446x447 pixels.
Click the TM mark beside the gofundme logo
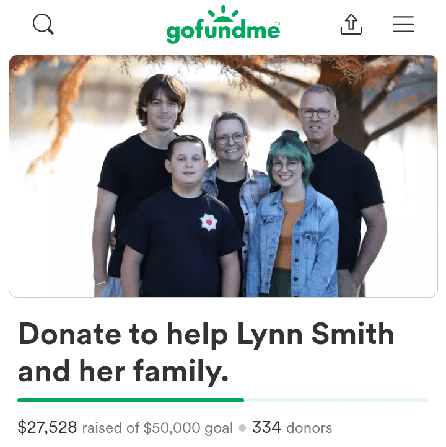tap(278, 24)
